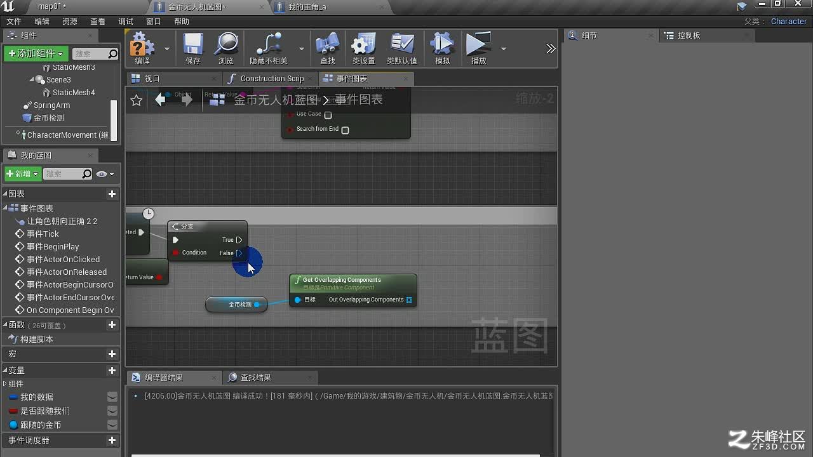
Task: Open Class Settings (类设置) icon
Action: (x=364, y=48)
